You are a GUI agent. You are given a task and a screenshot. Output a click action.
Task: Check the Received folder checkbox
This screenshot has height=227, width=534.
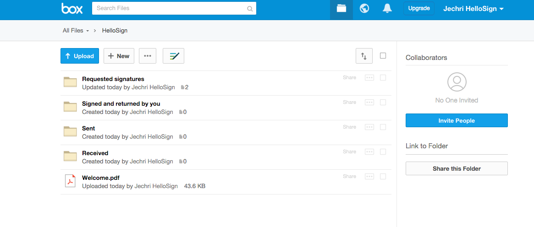coord(383,151)
